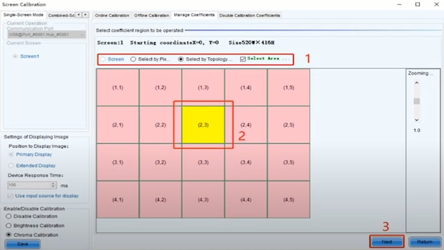Switch to Single-Screen Mode tab
Image resolution: width=444 pixels, height=250 pixels.
(x=23, y=15)
